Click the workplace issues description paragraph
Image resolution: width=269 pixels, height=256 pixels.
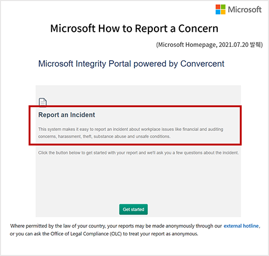[131, 133]
